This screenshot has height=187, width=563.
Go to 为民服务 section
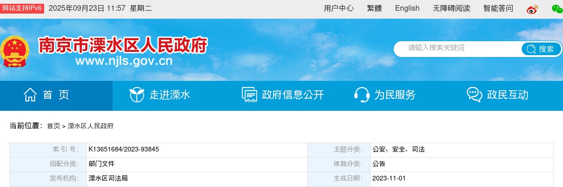(x=395, y=95)
